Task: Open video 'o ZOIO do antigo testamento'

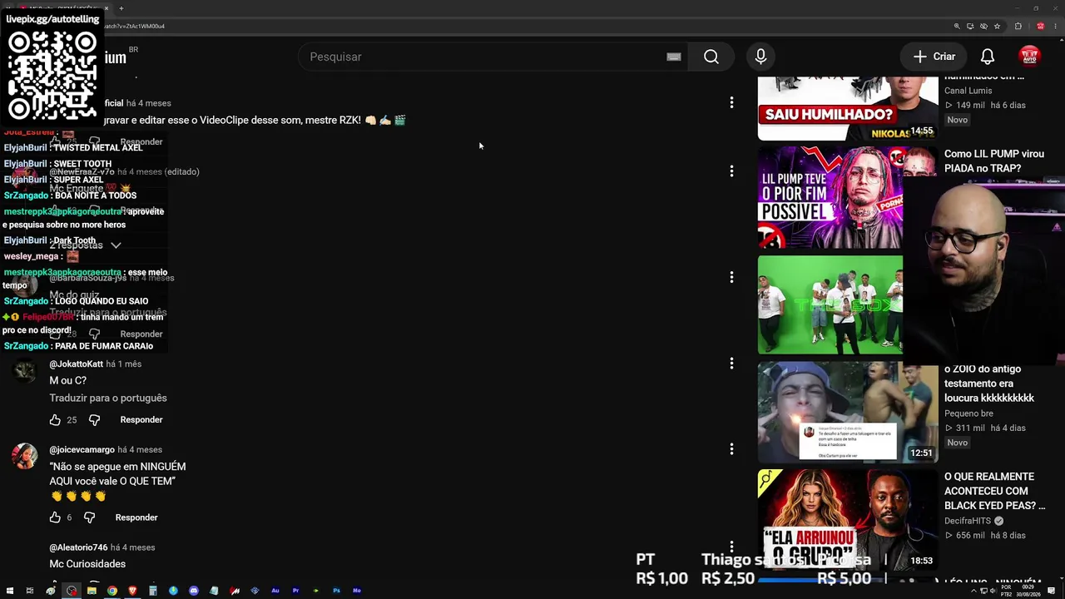Action: [989, 384]
